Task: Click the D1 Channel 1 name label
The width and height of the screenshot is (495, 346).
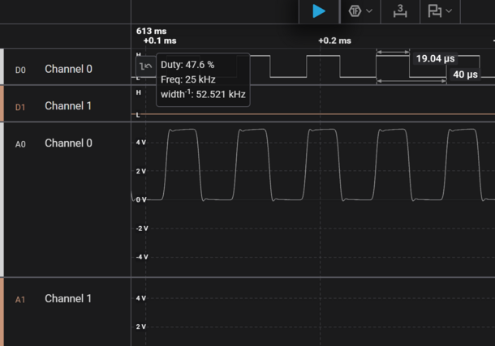Action: pyautogui.click(x=68, y=105)
